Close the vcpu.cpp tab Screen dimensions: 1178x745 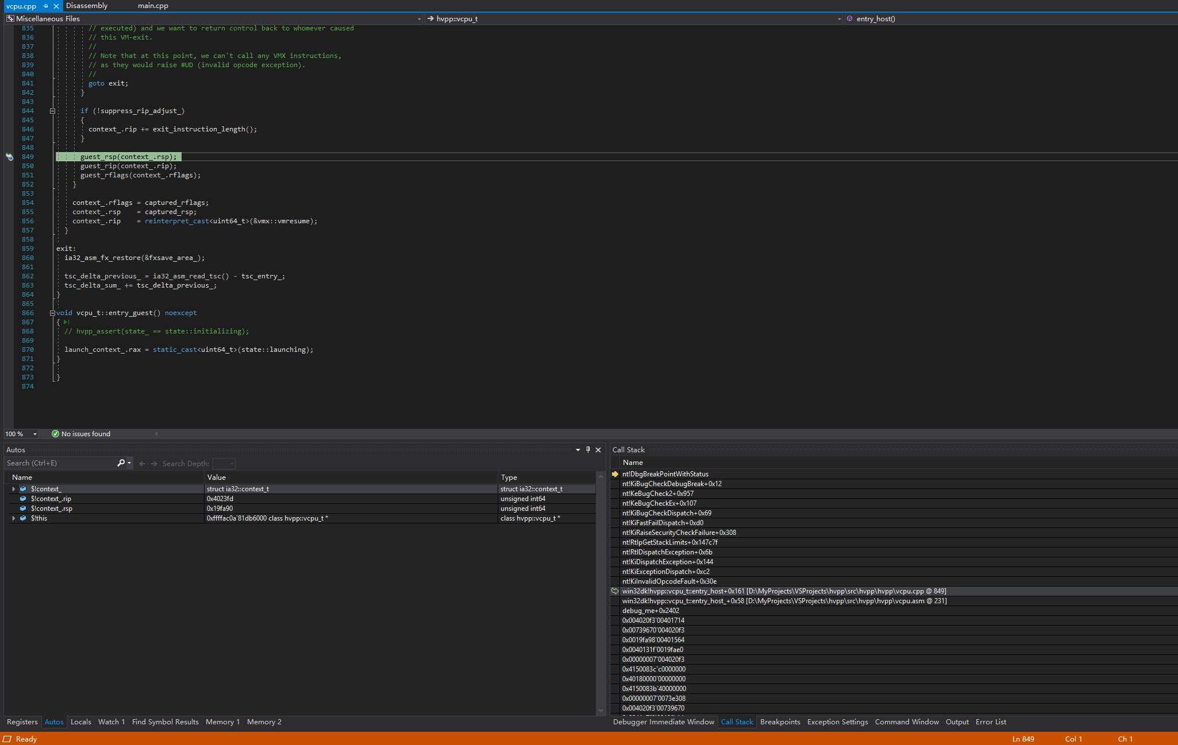[x=56, y=6]
